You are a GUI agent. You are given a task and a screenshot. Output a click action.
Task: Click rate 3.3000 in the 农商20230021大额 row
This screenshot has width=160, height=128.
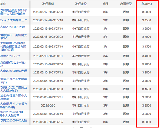[146, 28]
